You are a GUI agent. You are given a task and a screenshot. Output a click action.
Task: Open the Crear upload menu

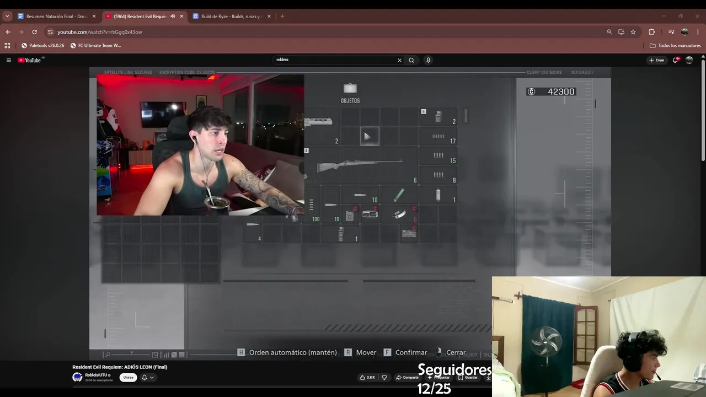pyautogui.click(x=656, y=60)
